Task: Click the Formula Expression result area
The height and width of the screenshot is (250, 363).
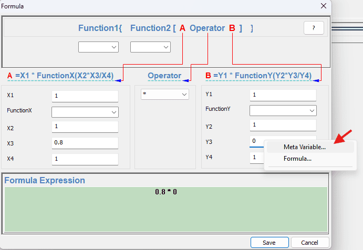Action: coord(166,209)
